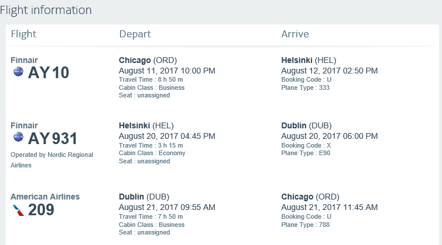
Task: Click the American Airlines carrier name
Action: click(x=45, y=197)
